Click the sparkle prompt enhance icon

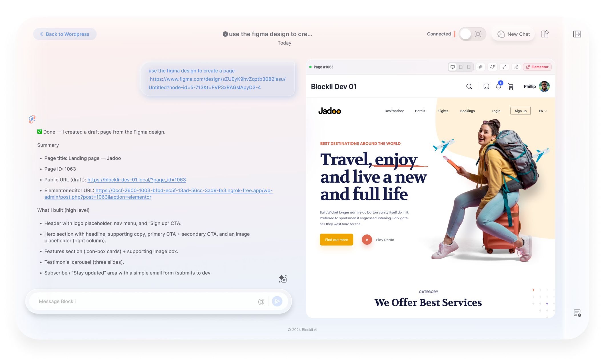coord(283,279)
